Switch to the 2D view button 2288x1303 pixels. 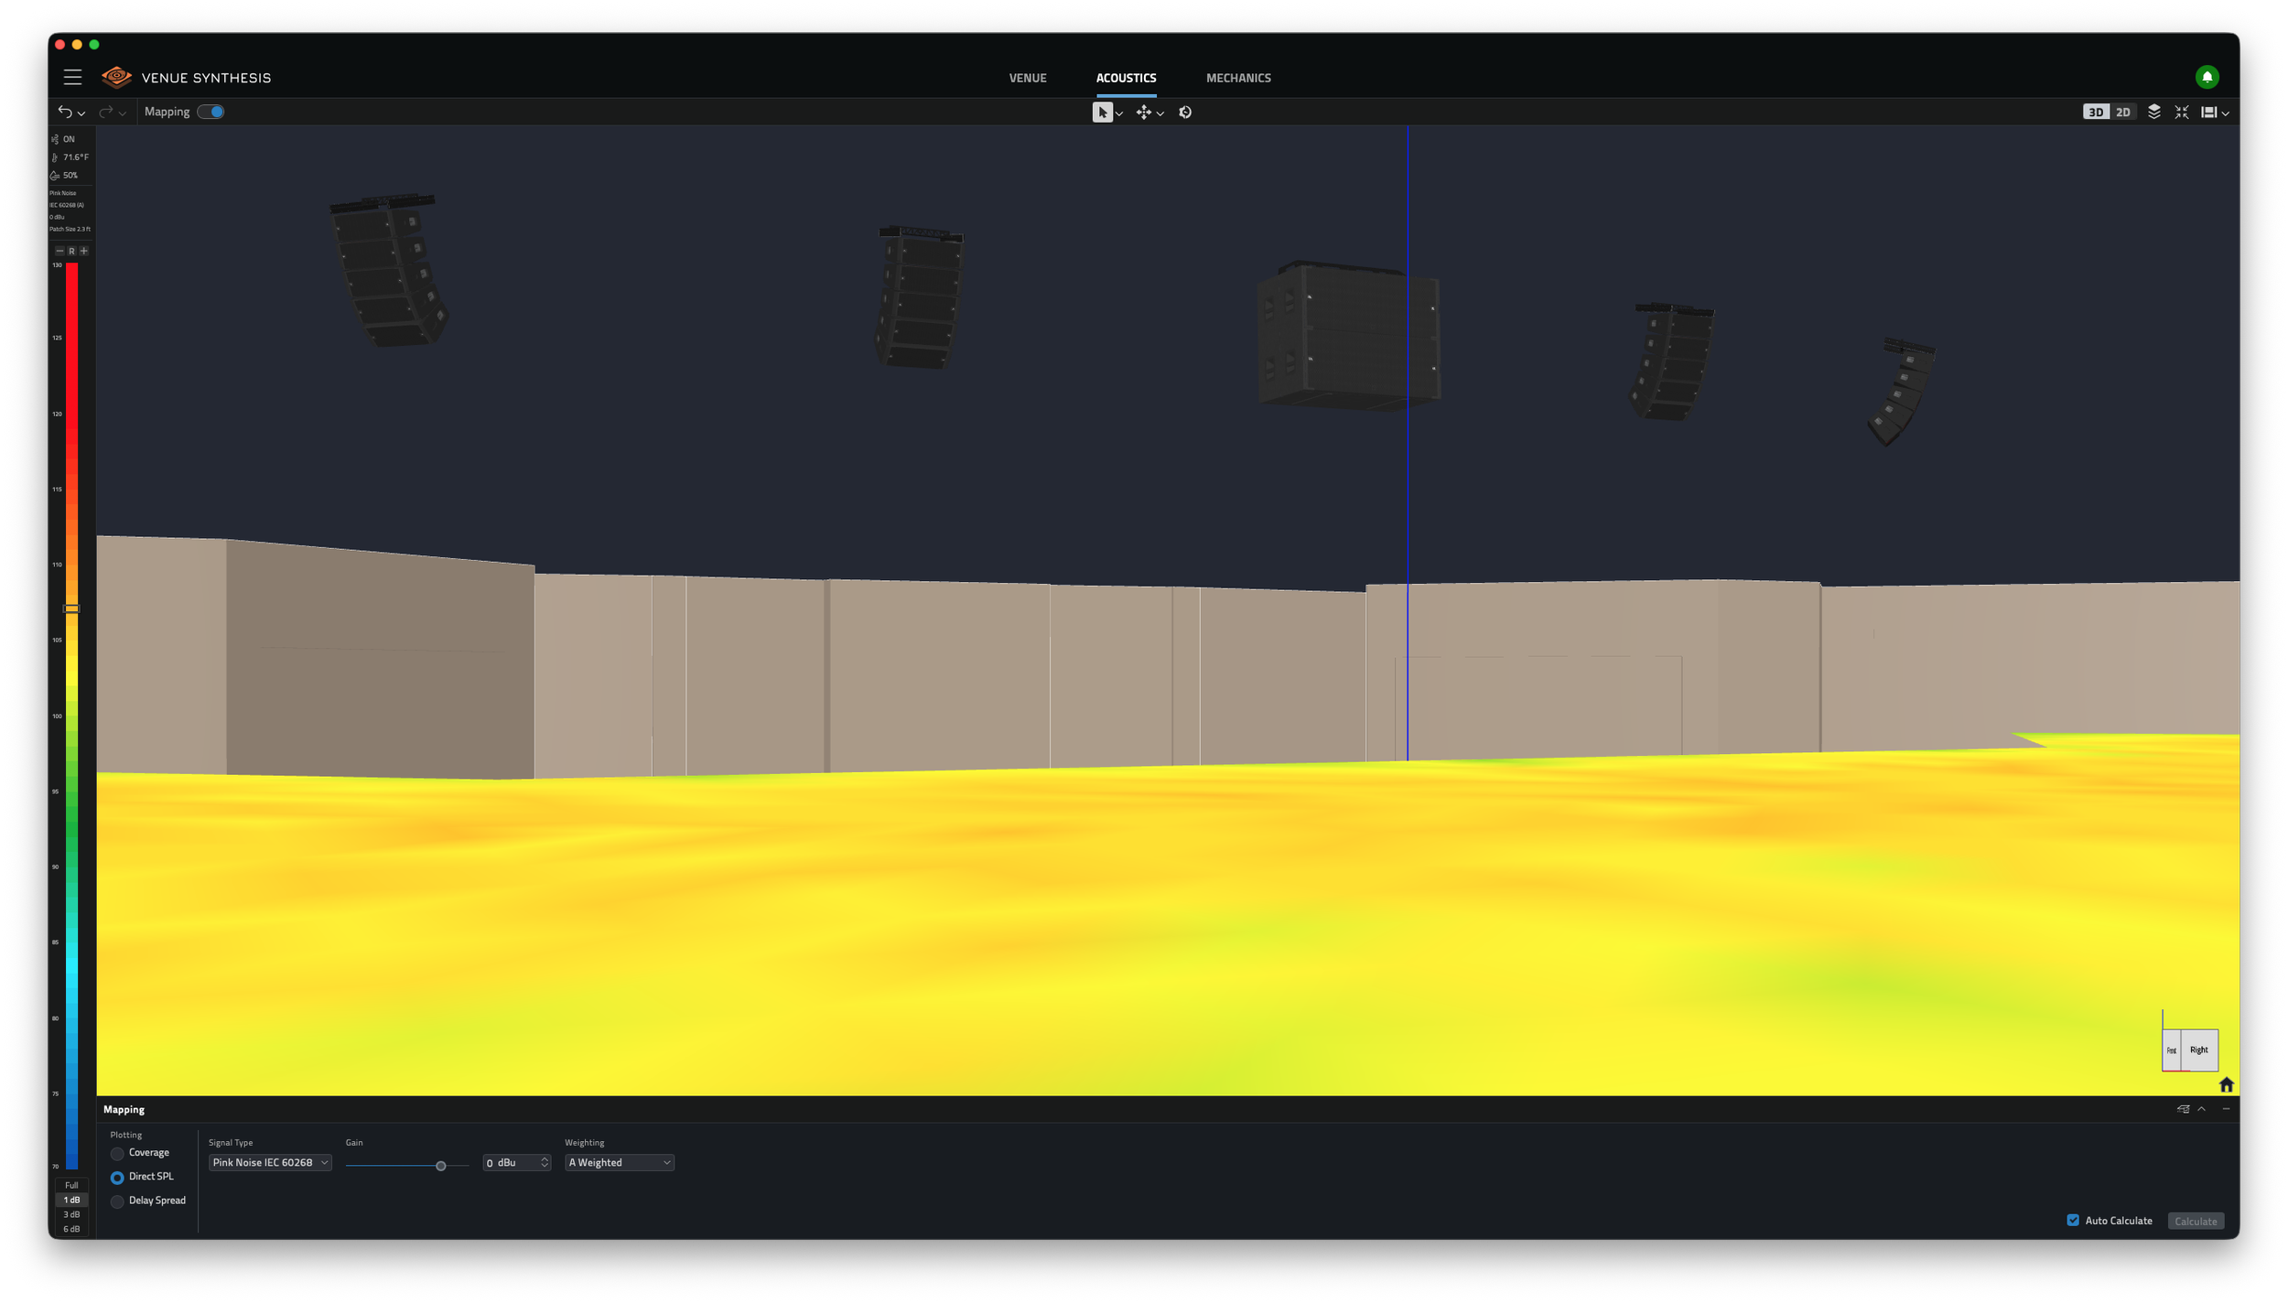[x=2123, y=113]
